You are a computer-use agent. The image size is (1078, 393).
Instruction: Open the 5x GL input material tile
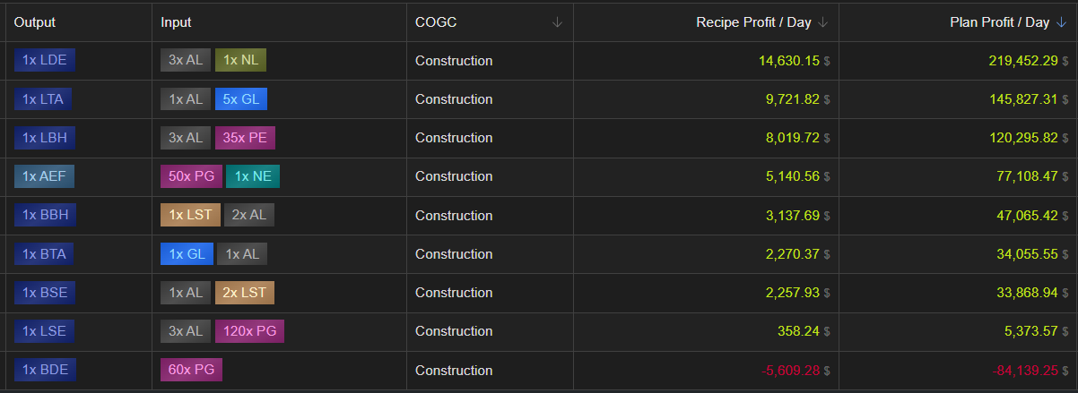coord(241,99)
